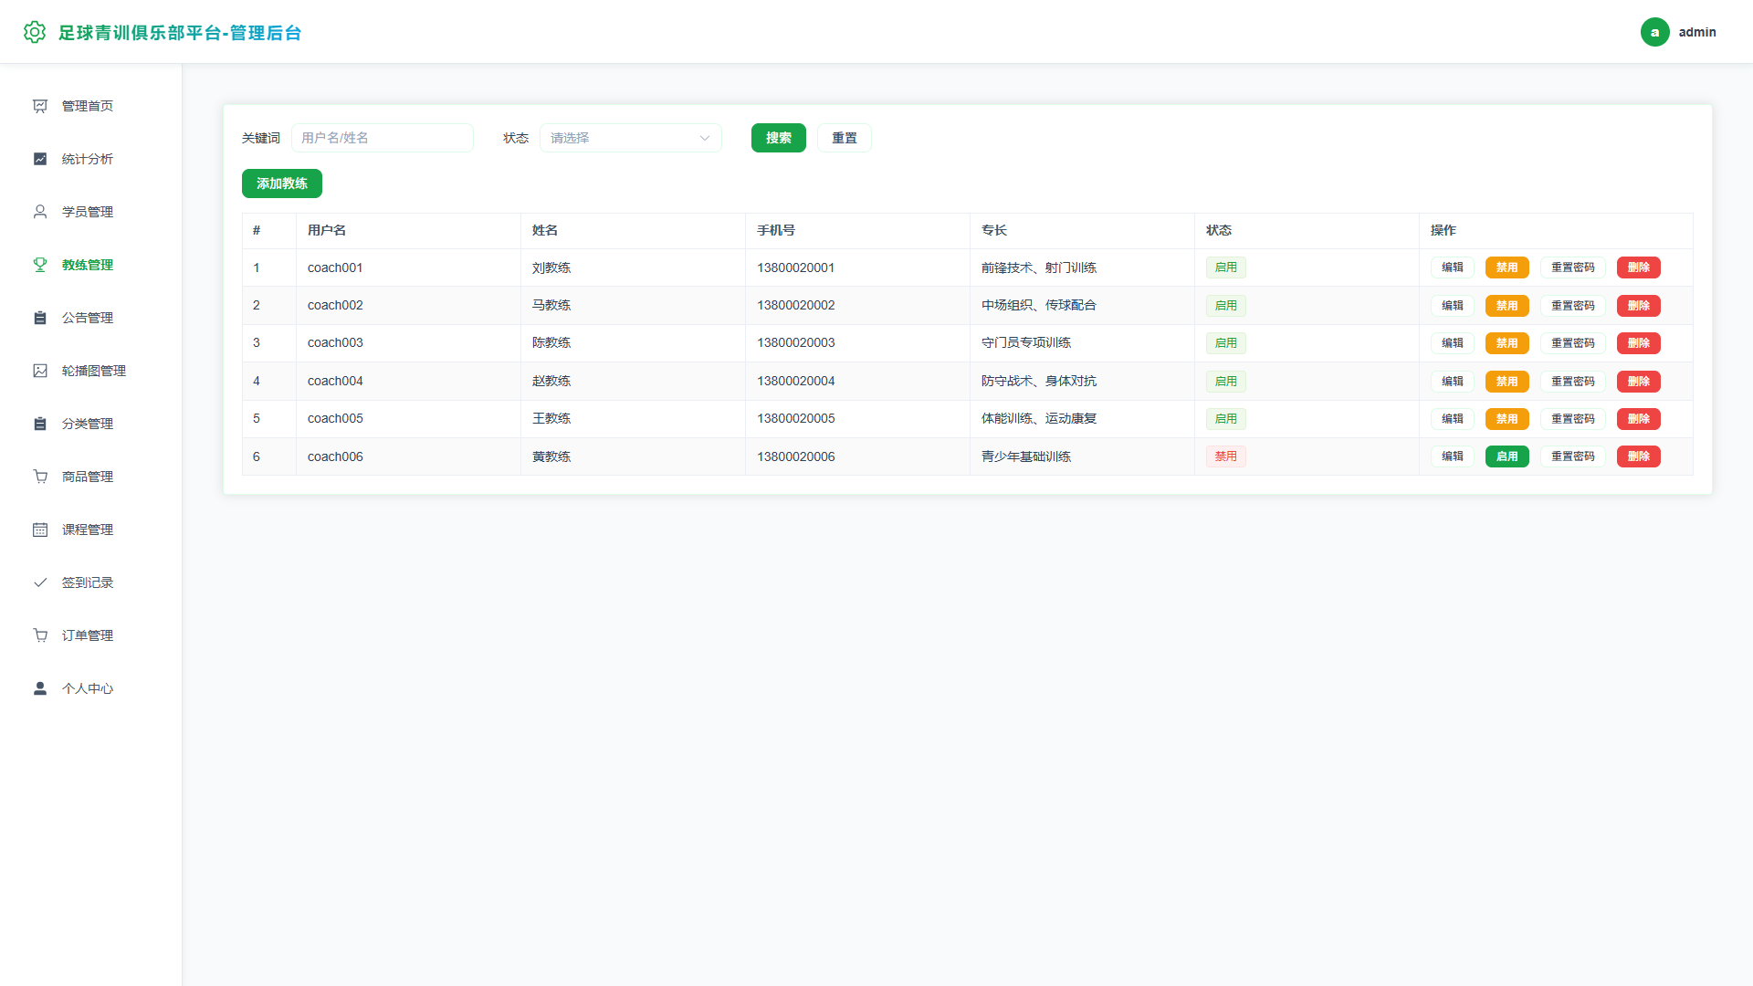Screen dimensions: 1753x986
Task: Open the 状态 select dropdown
Action: (630, 138)
